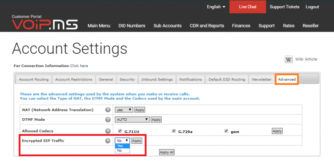The width and height of the screenshot is (334, 162).
Task: Open the DID Numbers menu
Action: pyautogui.click(x=132, y=26)
